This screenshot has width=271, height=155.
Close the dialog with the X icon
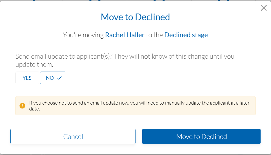pyautogui.click(x=264, y=8)
